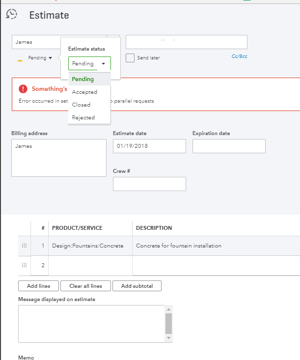The width and height of the screenshot is (300, 360).
Task: Focus the Crew # input box
Action: (149, 184)
